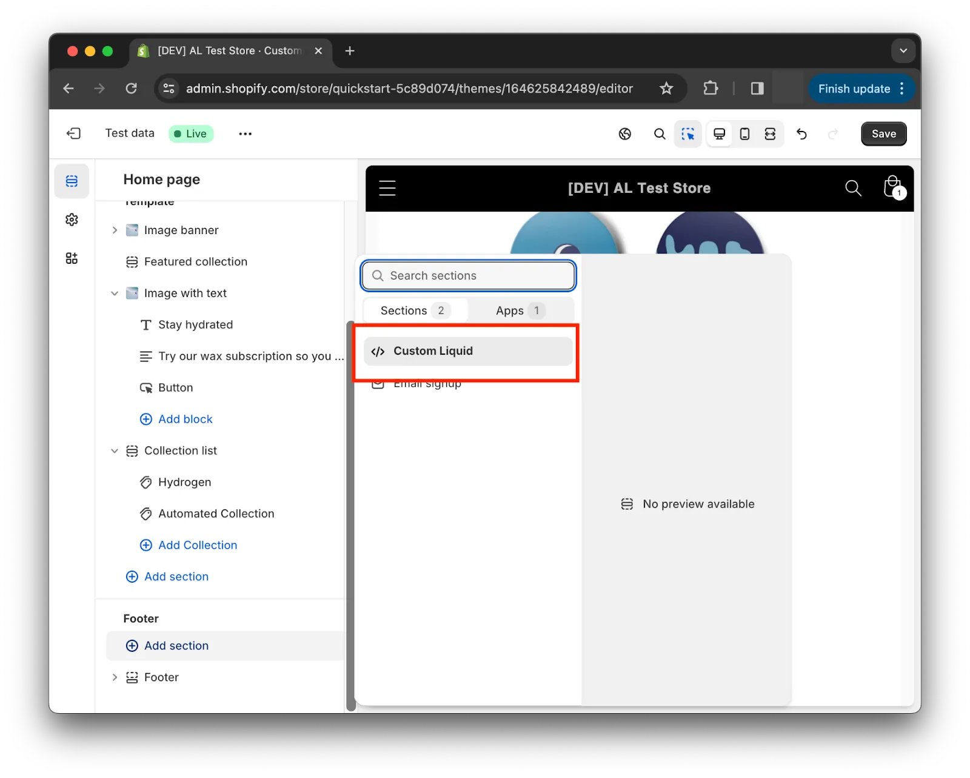Open the three-dots theme actions menu
The height and width of the screenshot is (778, 970).
pyautogui.click(x=245, y=133)
